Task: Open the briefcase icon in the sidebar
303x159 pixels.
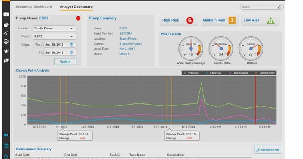Action: [6, 14]
